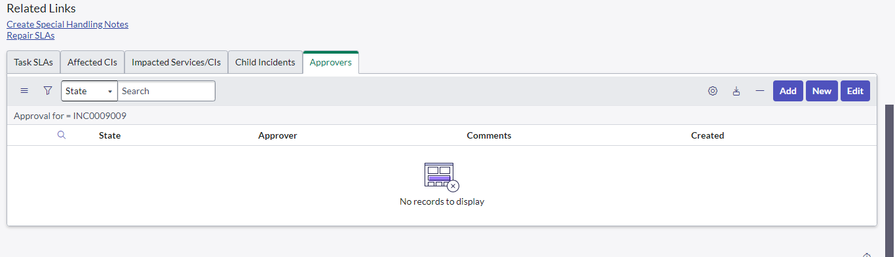Image resolution: width=895 pixels, height=257 pixels.
Task: Open the Repair SLAs link
Action: pos(31,35)
